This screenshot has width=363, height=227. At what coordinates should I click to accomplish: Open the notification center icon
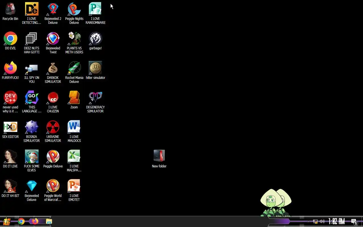354,222
